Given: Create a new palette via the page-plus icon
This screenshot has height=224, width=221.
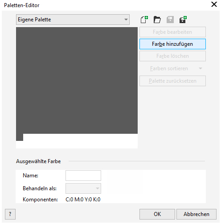Looking at the screenshot, I should point(144,20).
